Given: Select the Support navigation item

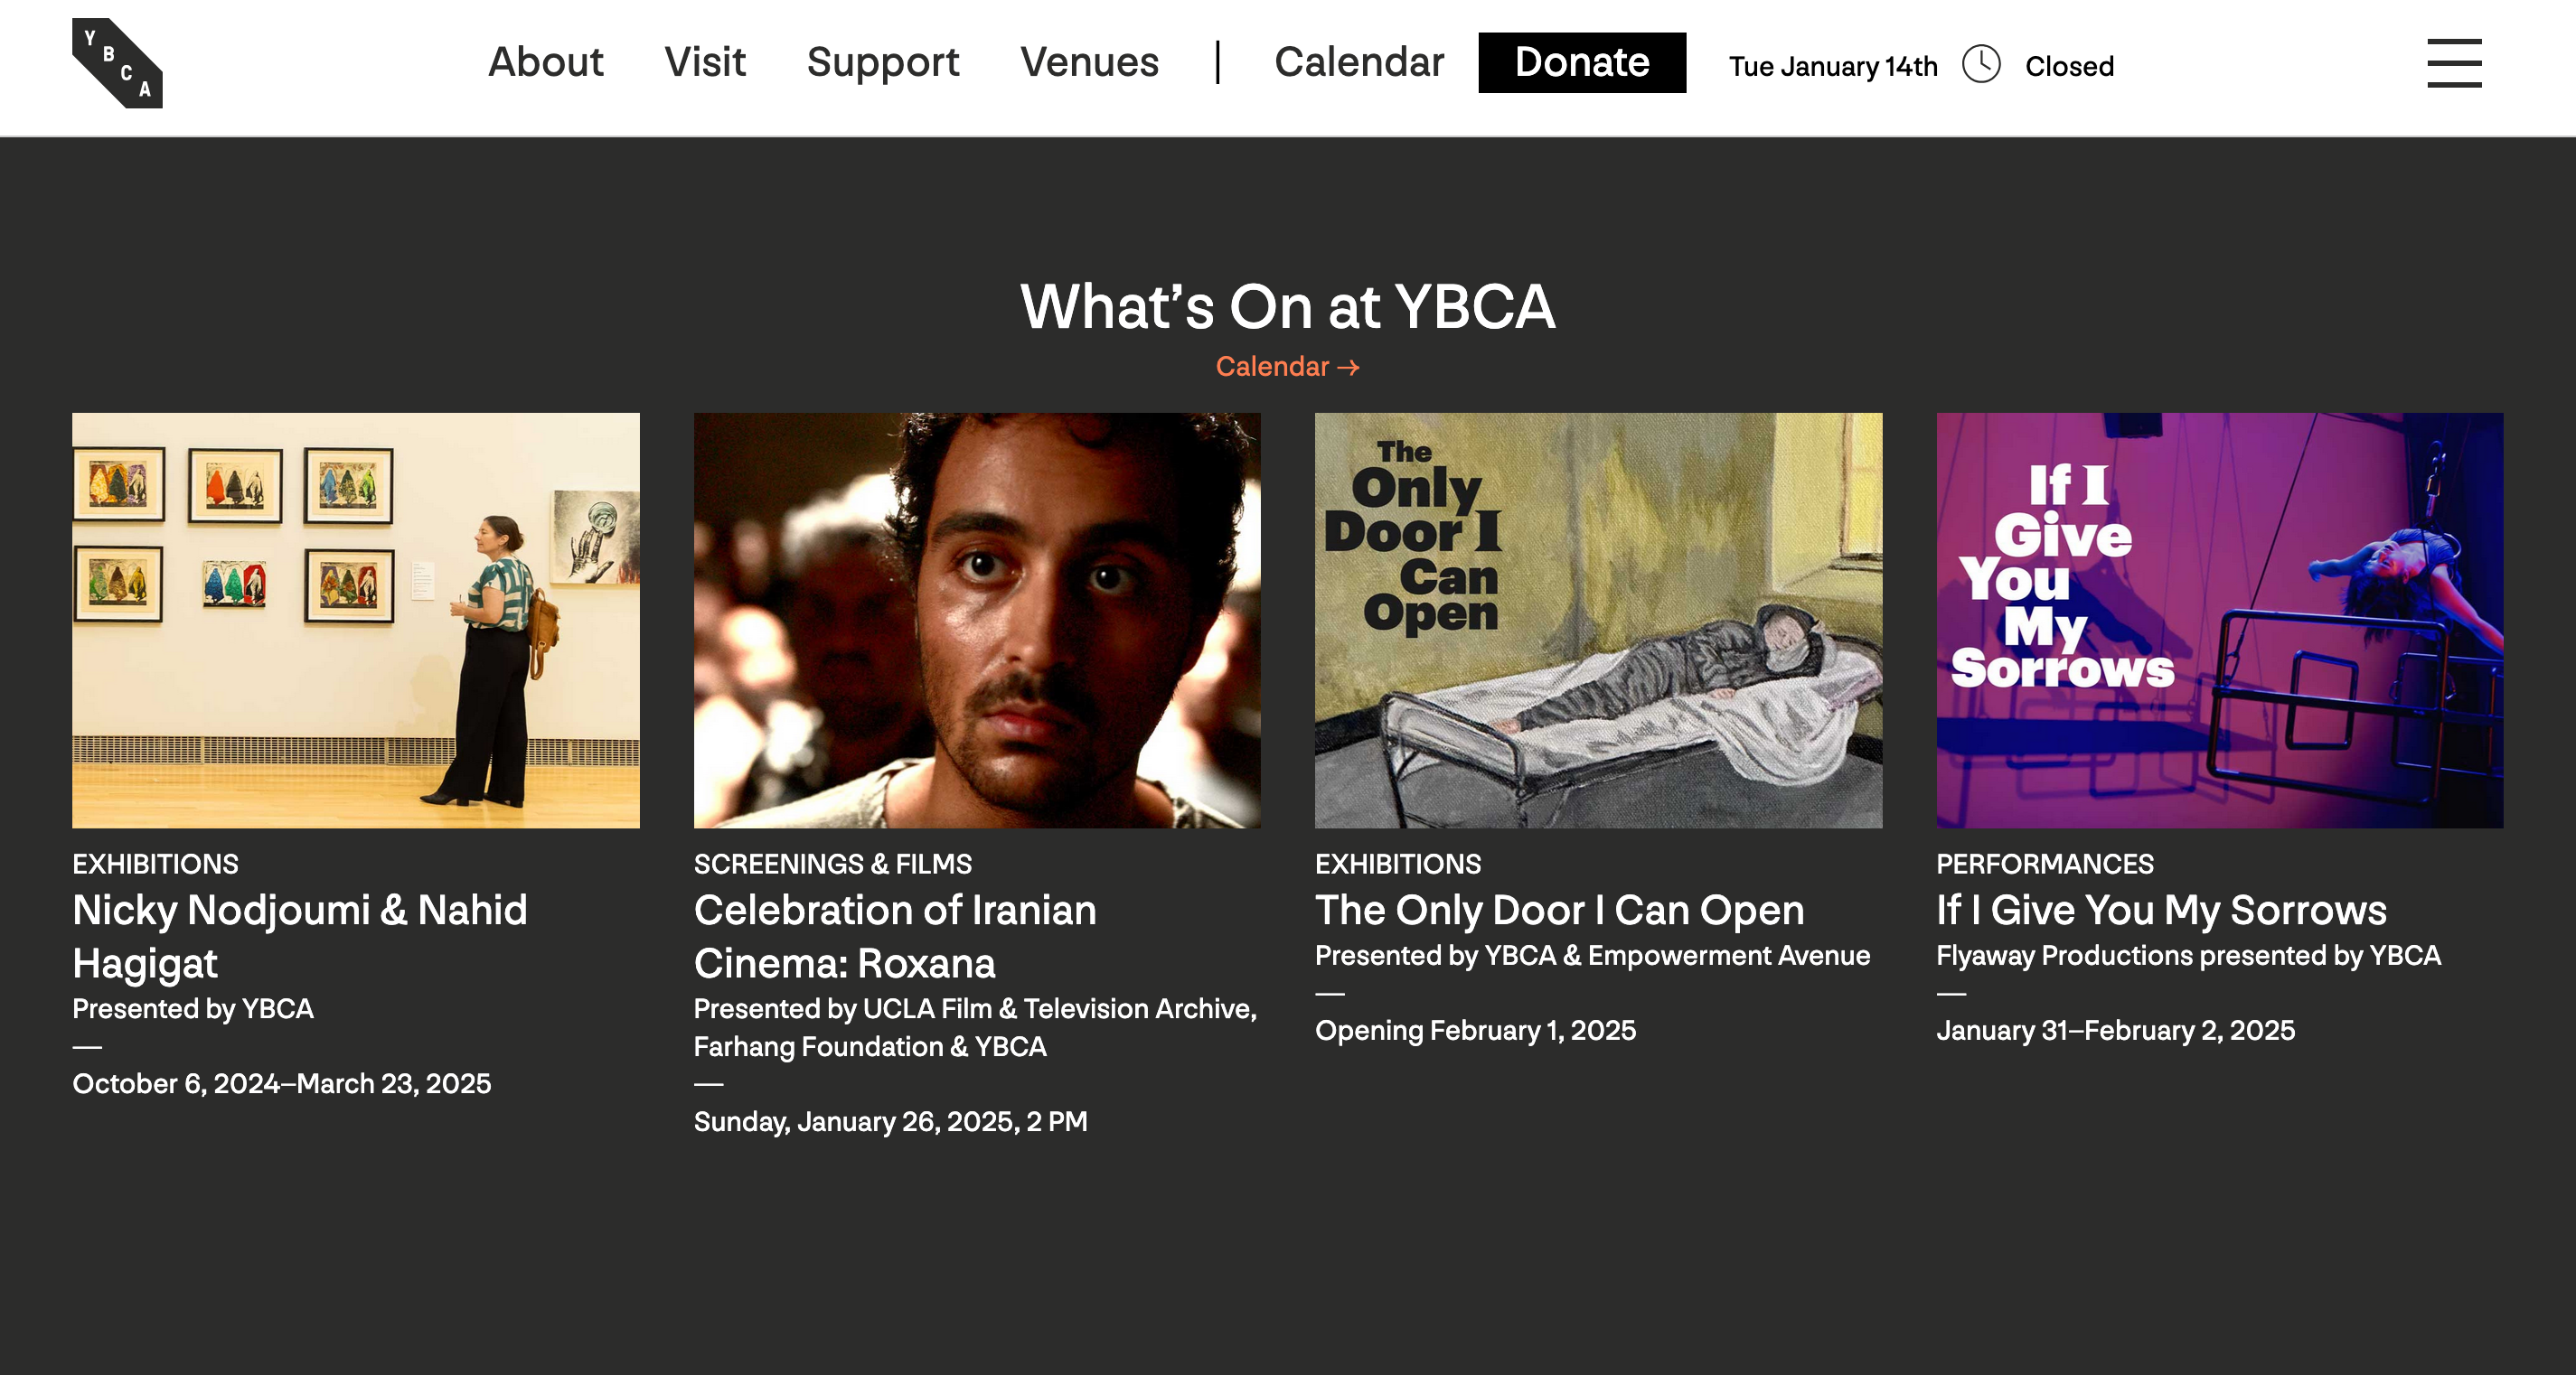Looking at the screenshot, I should tap(882, 63).
